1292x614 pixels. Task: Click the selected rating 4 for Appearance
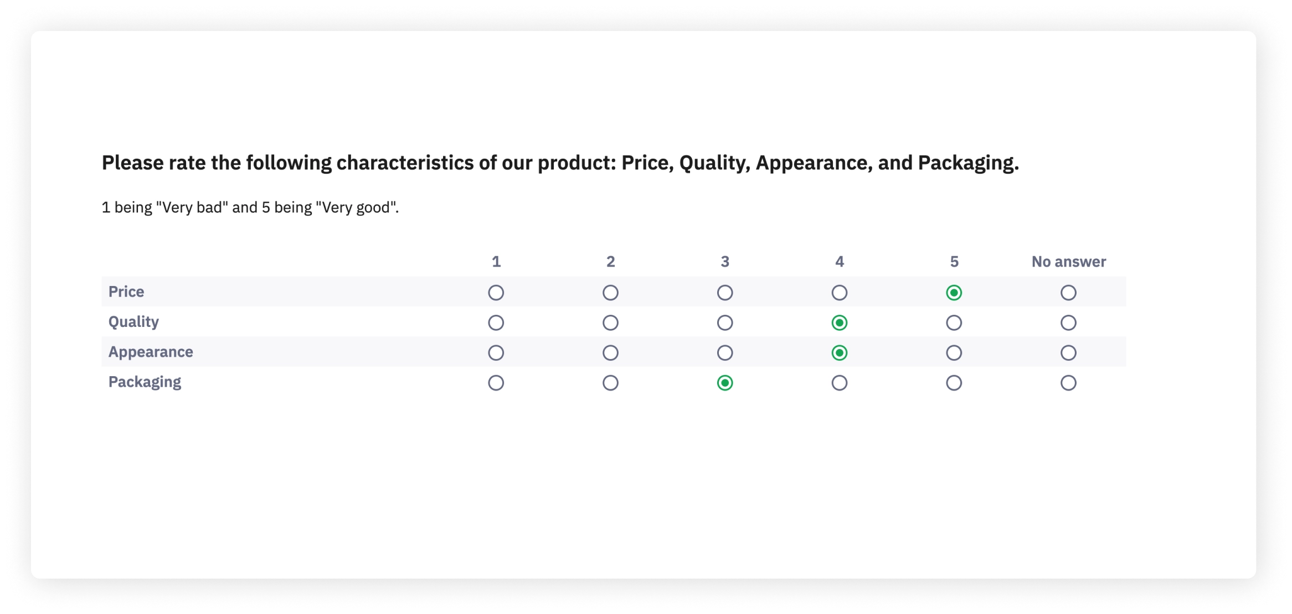[x=839, y=352]
